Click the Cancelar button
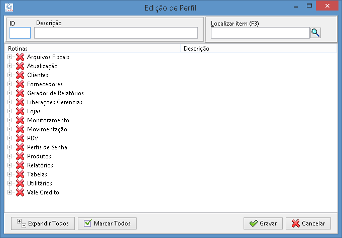The height and width of the screenshot is (238, 342). 308,223
